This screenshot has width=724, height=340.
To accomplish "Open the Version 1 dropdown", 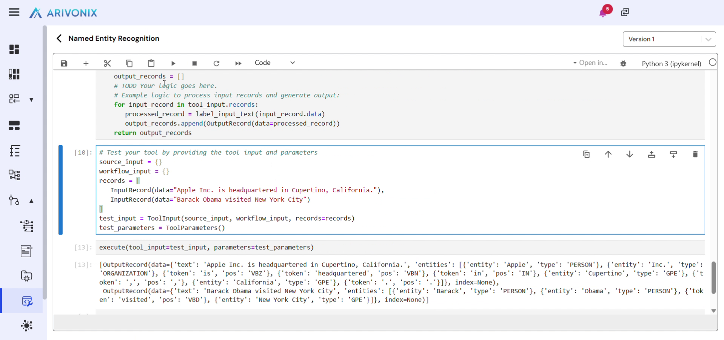I will (x=669, y=39).
